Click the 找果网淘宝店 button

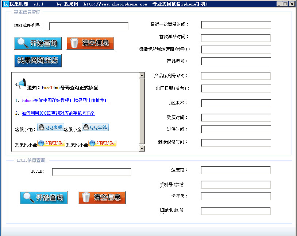38,61
